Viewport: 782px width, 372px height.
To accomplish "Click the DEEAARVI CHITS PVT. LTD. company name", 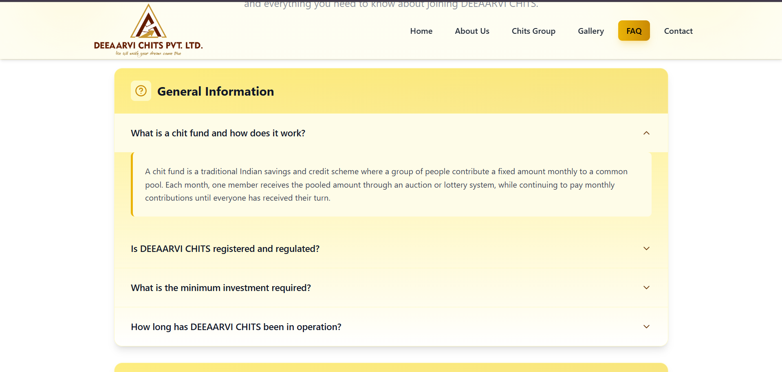I will point(148,45).
